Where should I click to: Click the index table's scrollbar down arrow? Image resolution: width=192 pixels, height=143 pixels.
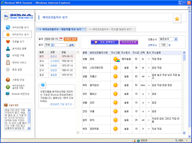point(184,133)
